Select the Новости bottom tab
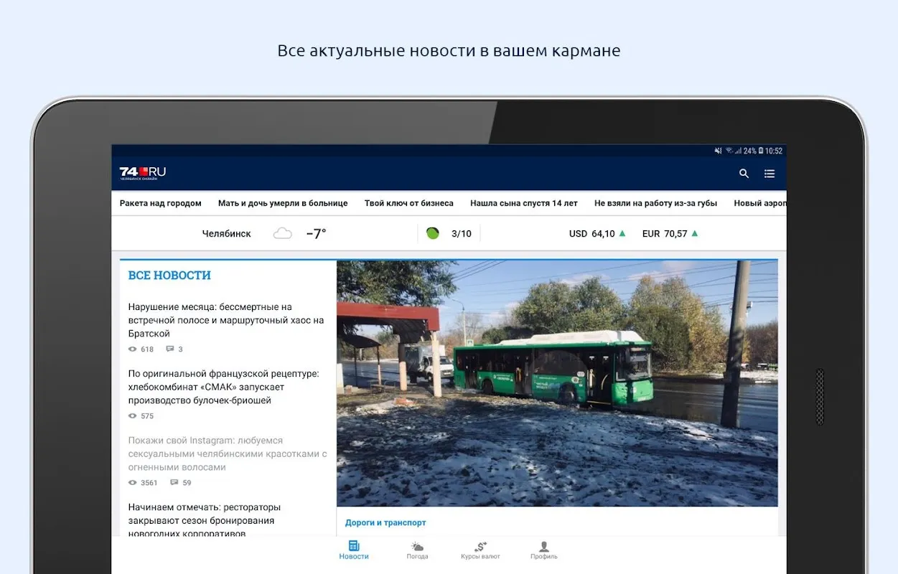The width and height of the screenshot is (898, 574). coord(354,550)
